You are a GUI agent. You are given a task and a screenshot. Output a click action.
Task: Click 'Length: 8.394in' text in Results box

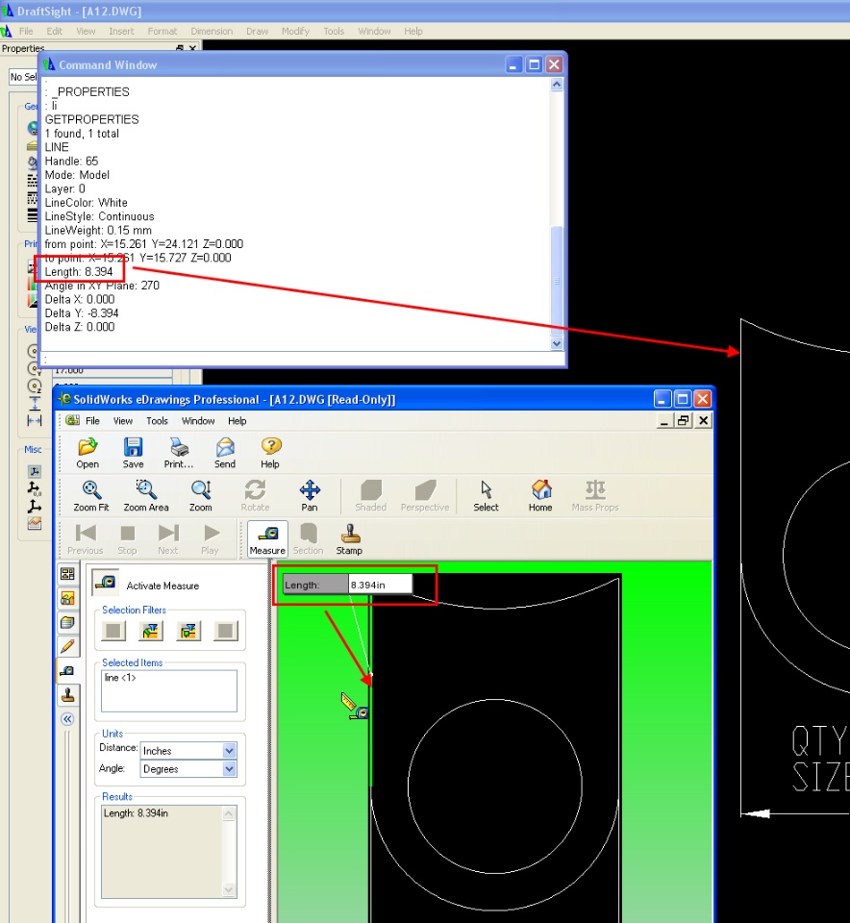click(x=136, y=813)
